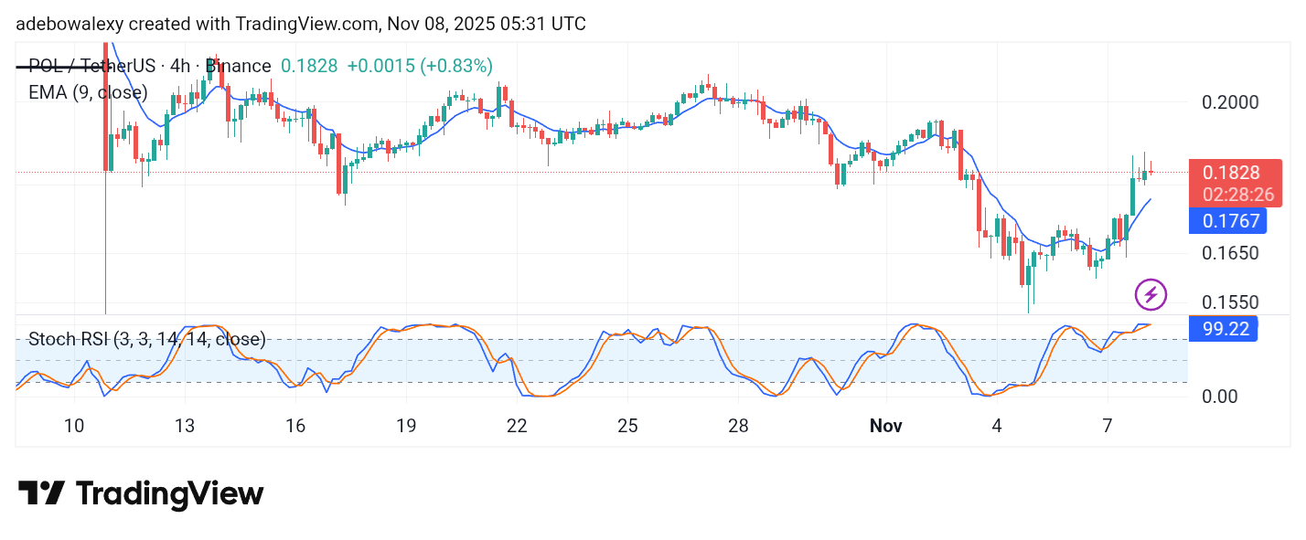This screenshot has width=1306, height=540.
Task: Click the 0.1828 price value in the chart header
Action: point(309,66)
